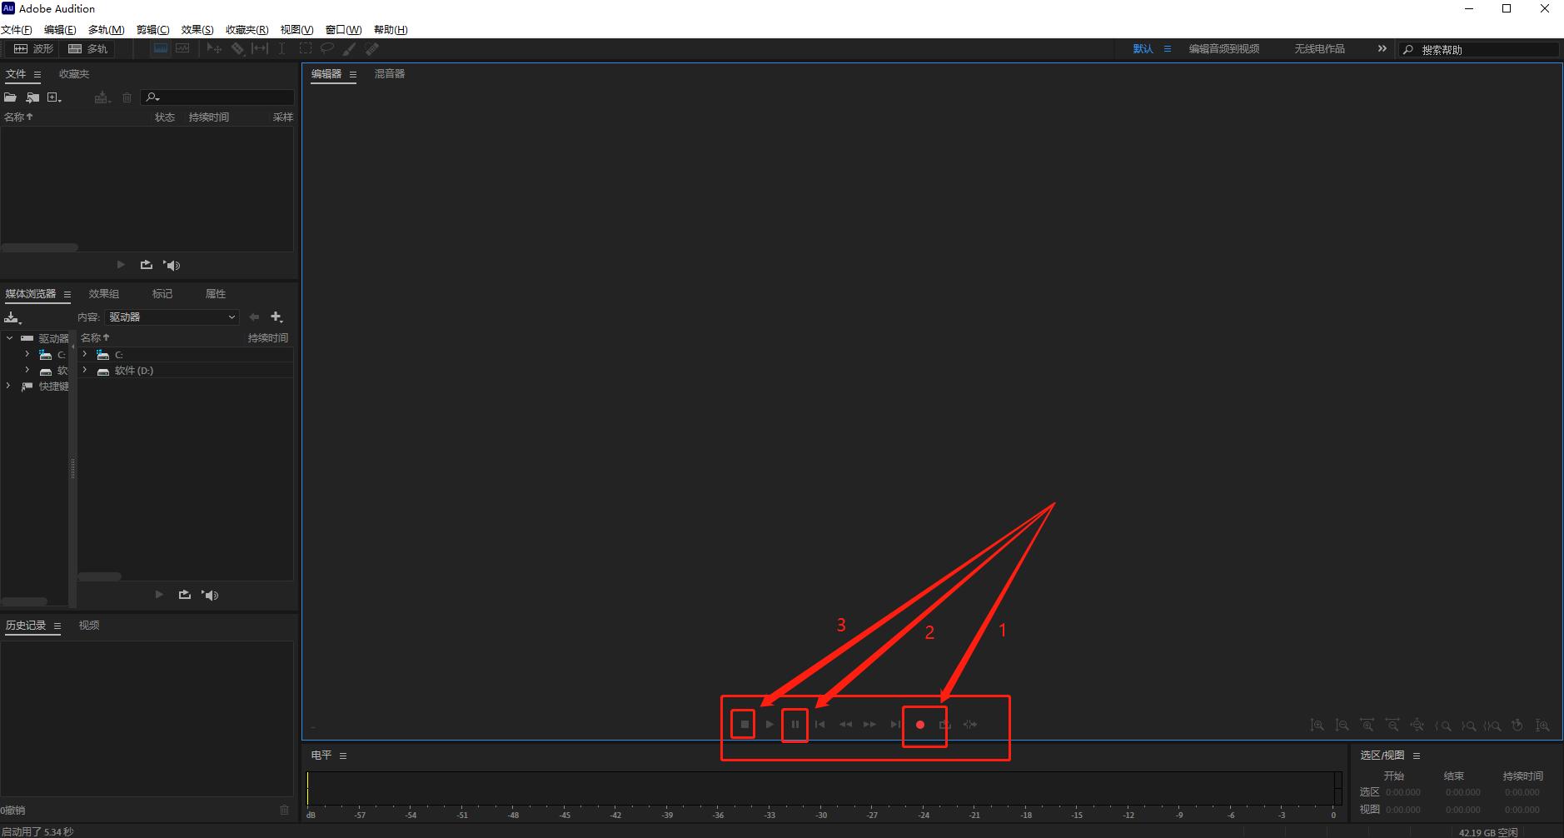Open the 驱动器 content dropdown
Viewport: 1564px width, 838px height.
[172, 317]
